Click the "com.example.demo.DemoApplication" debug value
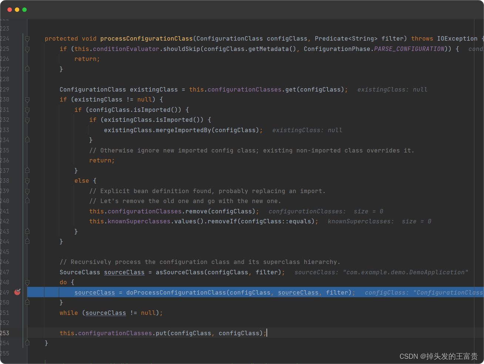Viewport: 484px width, 364px height. click(406, 272)
